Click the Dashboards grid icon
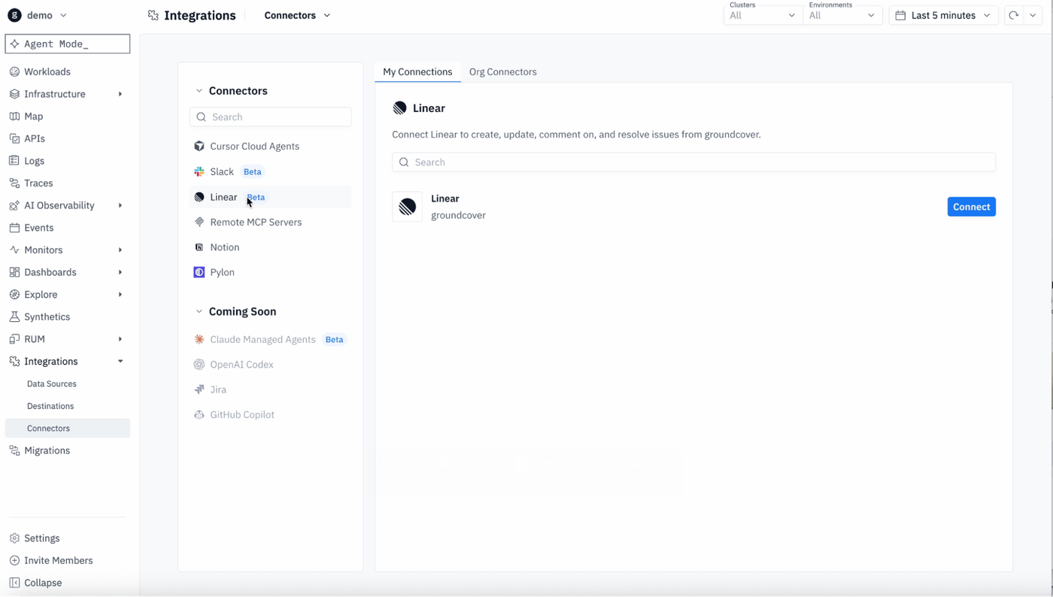1053x597 pixels. [x=14, y=272]
